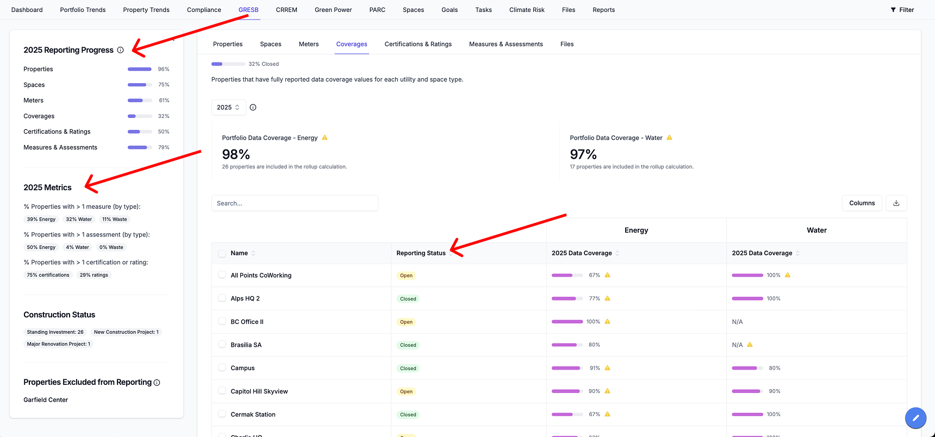Switch to Meters sub-tab

(x=309, y=44)
